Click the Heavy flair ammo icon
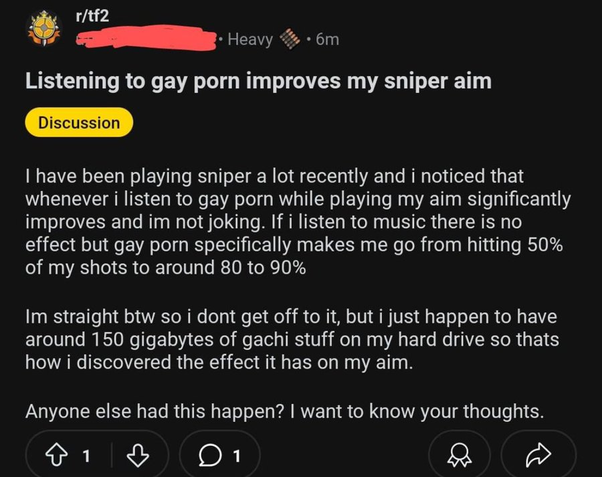602x477 pixels. tap(290, 39)
